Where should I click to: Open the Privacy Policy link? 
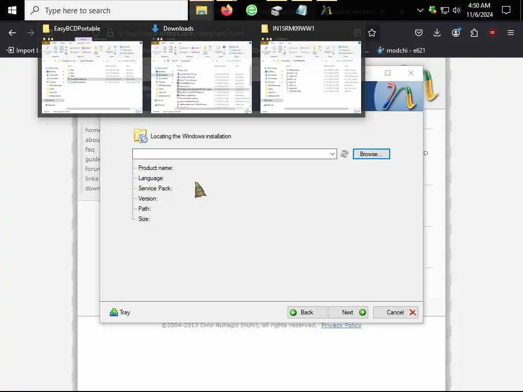point(341,325)
